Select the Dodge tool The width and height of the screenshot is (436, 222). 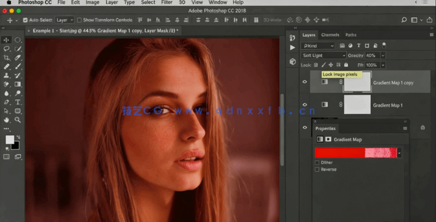coord(18,93)
